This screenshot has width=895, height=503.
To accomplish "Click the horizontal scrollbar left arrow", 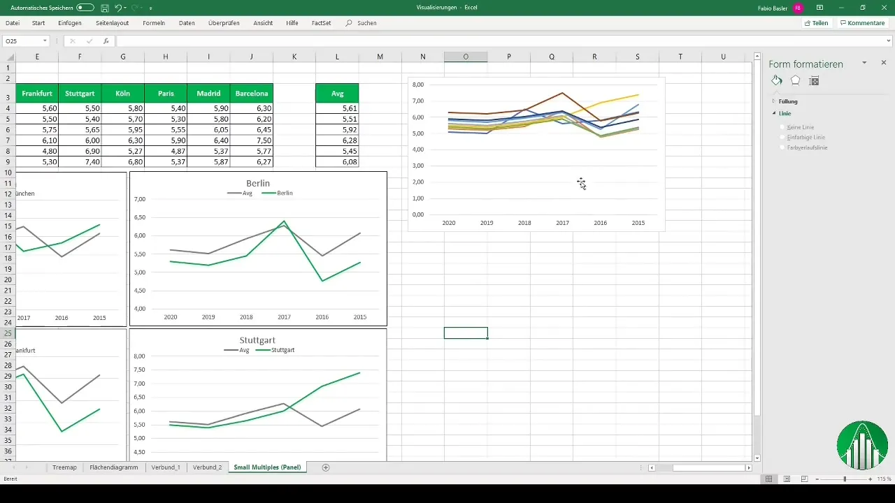I will (652, 467).
